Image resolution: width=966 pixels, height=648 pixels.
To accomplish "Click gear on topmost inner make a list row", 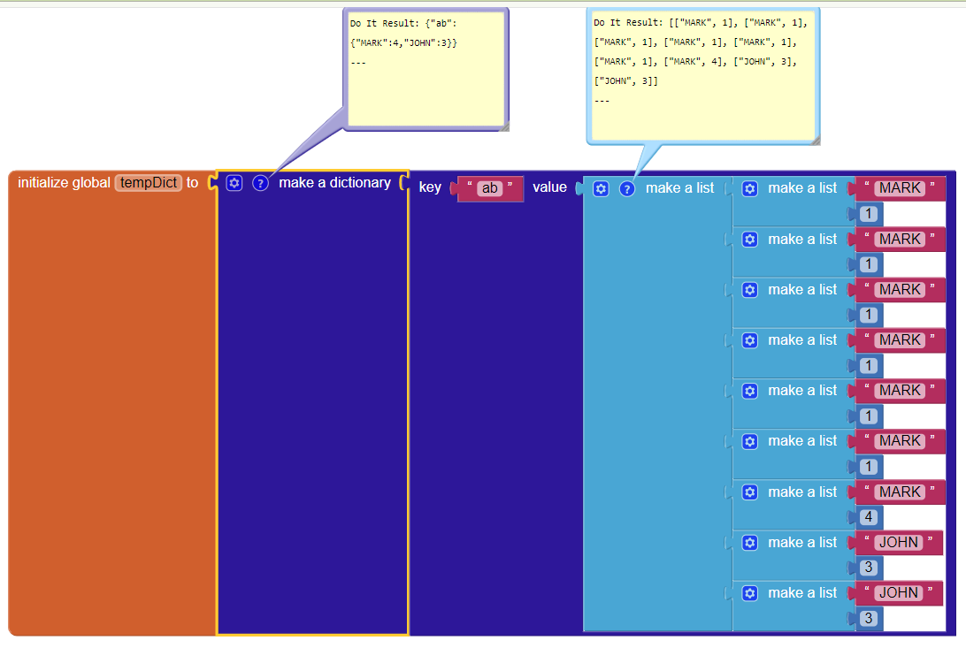I will (x=750, y=188).
